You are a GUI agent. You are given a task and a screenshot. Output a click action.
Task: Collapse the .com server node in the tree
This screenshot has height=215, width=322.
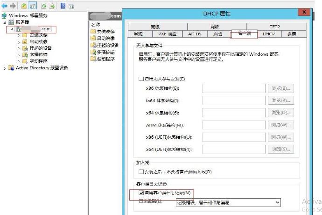click(12, 29)
